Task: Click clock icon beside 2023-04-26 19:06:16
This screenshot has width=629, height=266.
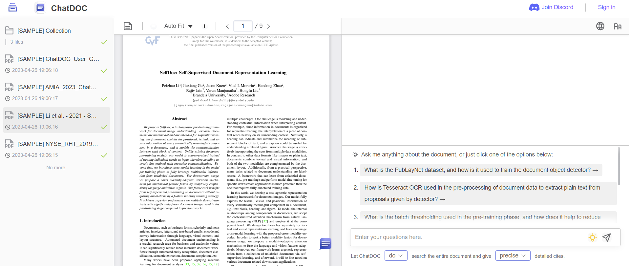Action: (8, 127)
